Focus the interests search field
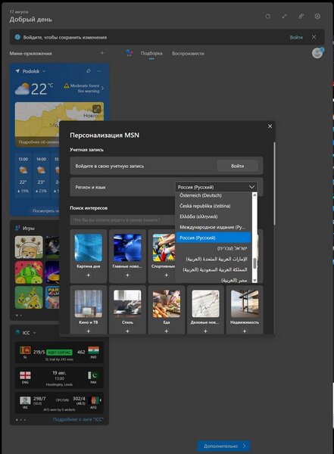 (x=123, y=219)
